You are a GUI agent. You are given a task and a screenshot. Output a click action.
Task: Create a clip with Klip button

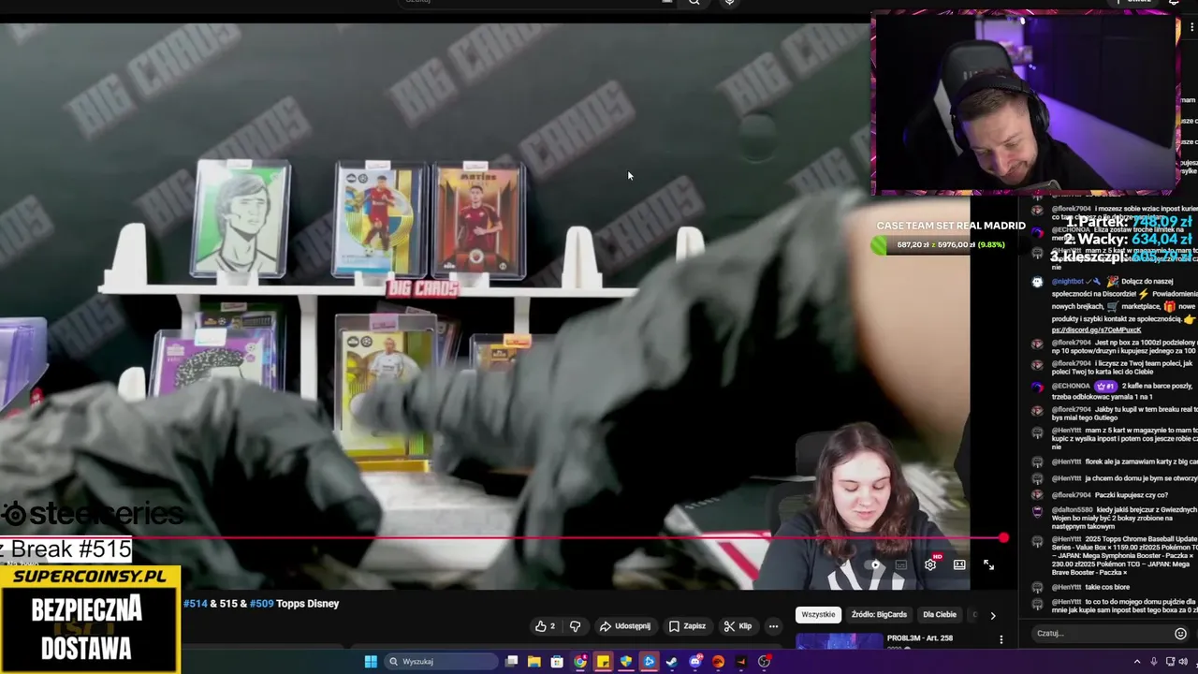point(738,626)
